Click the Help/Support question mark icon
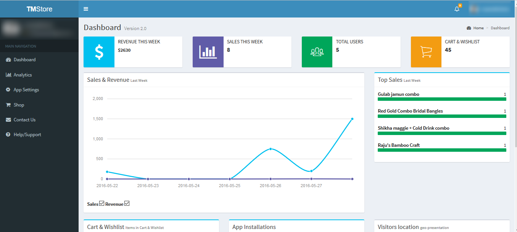 tap(8, 135)
